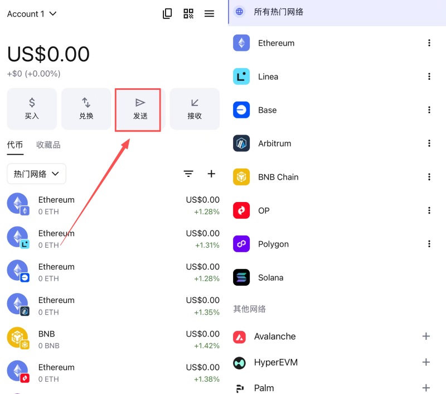Image resolution: width=446 pixels, height=394 pixels.
Task: Open more options for Polygon network
Action: tap(429, 244)
